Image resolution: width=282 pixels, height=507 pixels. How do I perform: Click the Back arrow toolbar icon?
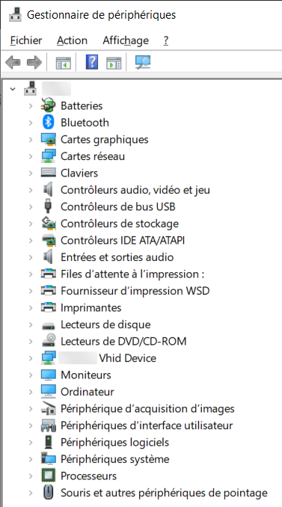click(x=13, y=62)
